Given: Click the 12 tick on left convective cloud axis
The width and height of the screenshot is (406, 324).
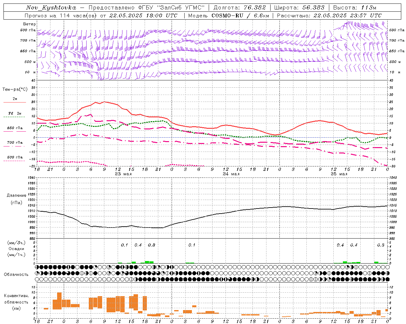Looking at the screenshot, I should [x=34, y=287].
